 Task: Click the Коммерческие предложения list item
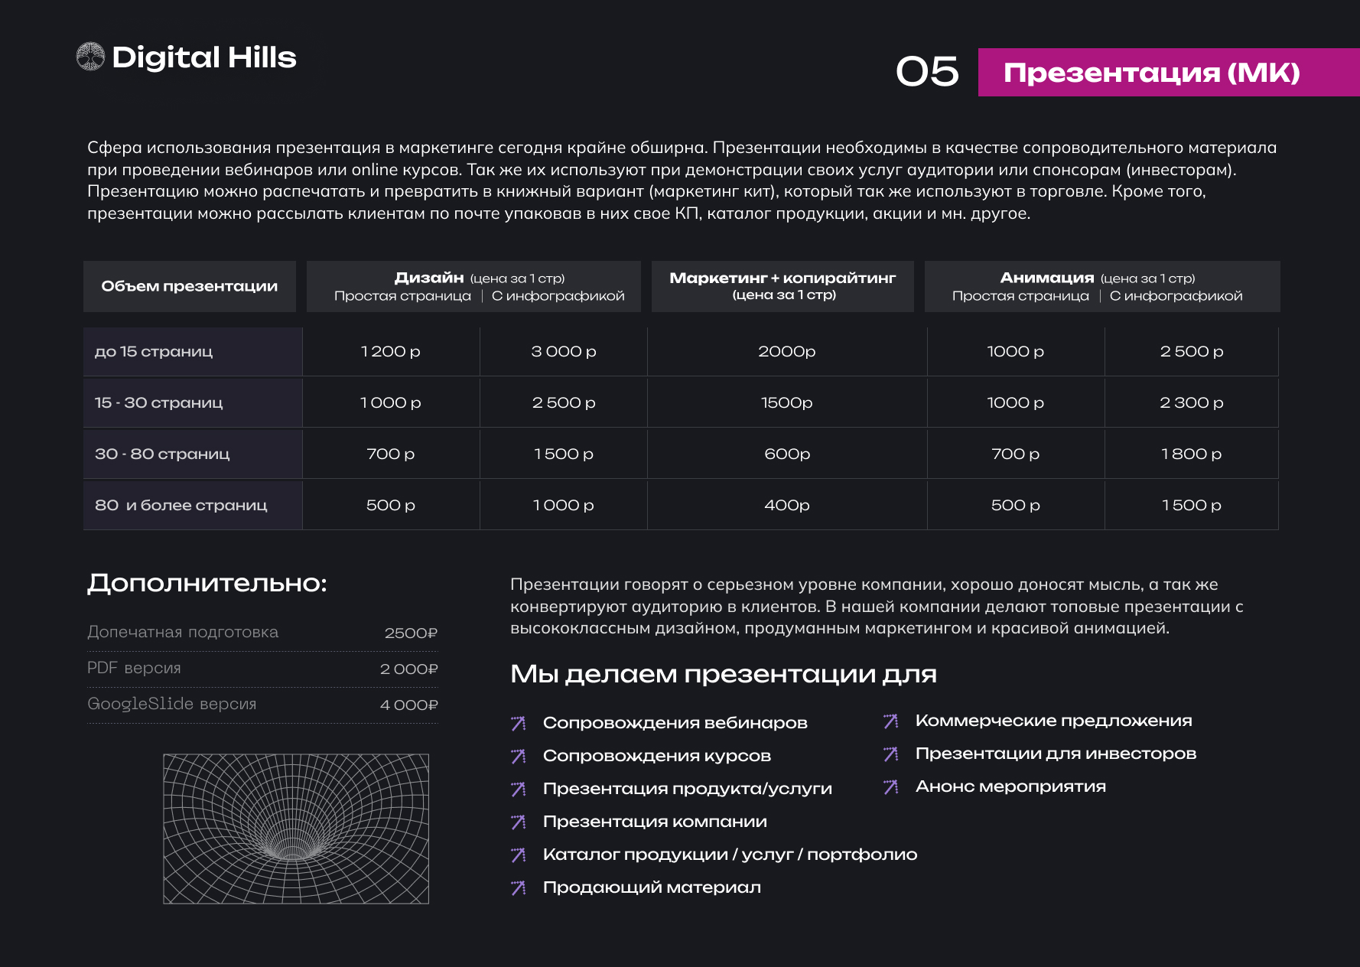pos(1053,721)
